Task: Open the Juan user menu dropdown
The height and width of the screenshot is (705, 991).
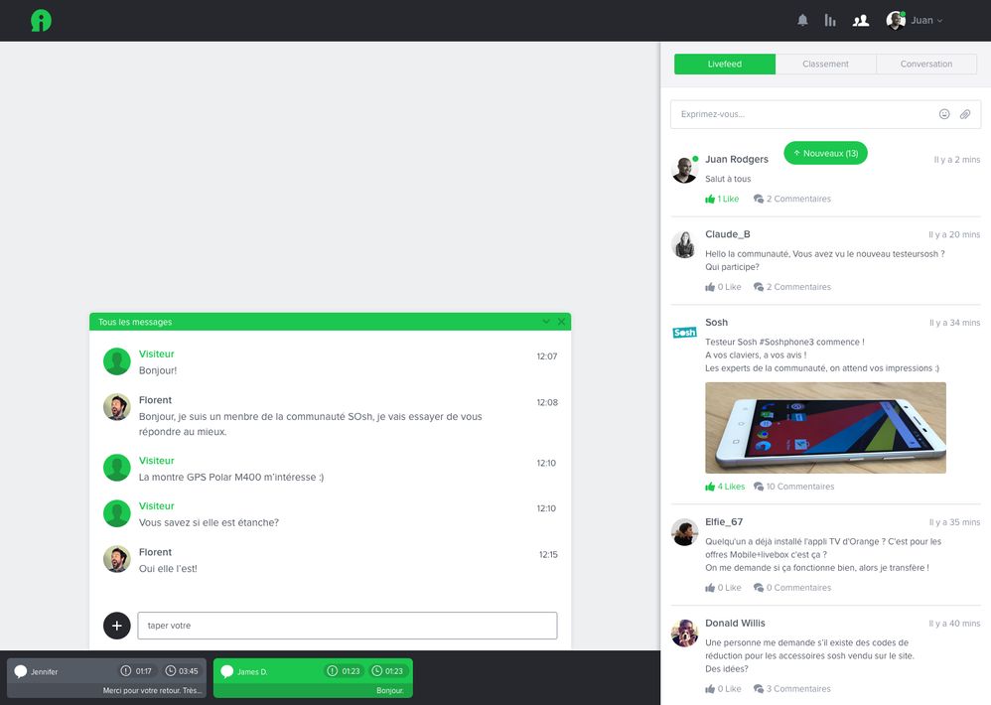Action: point(916,20)
